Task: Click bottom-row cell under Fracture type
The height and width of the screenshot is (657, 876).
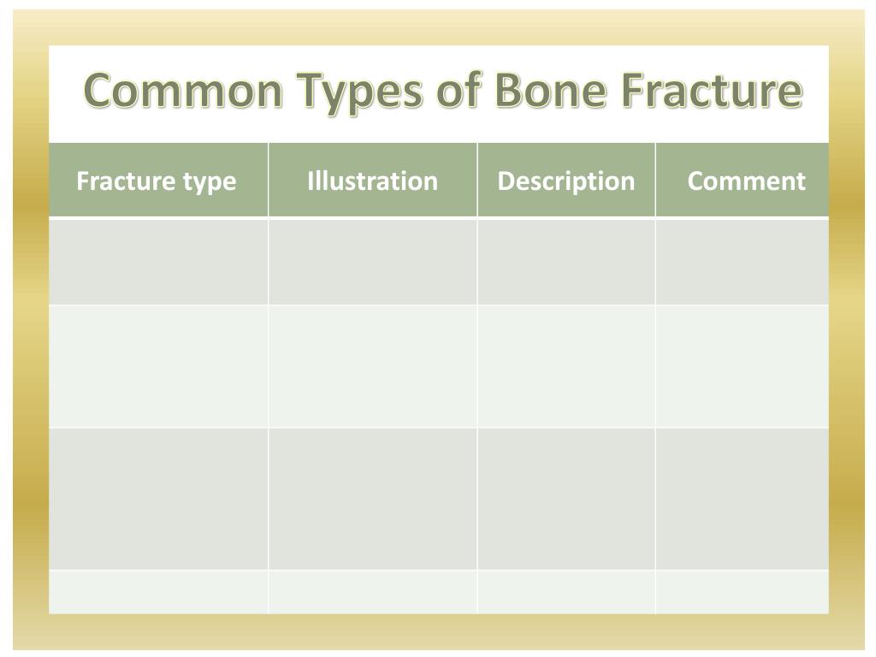Action: click(x=158, y=592)
